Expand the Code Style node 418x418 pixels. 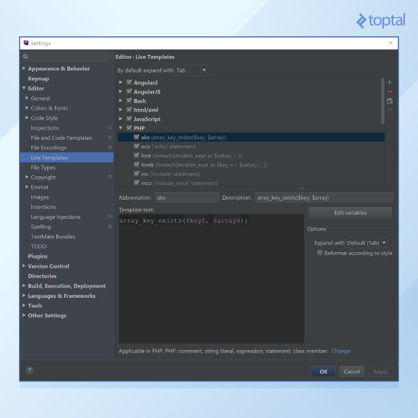pos(27,118)
